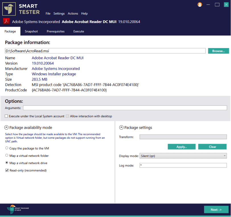Screen dimensions: 231x217
Task: Click the Type value Windows Installer package
Action: [x=54, y=74]
